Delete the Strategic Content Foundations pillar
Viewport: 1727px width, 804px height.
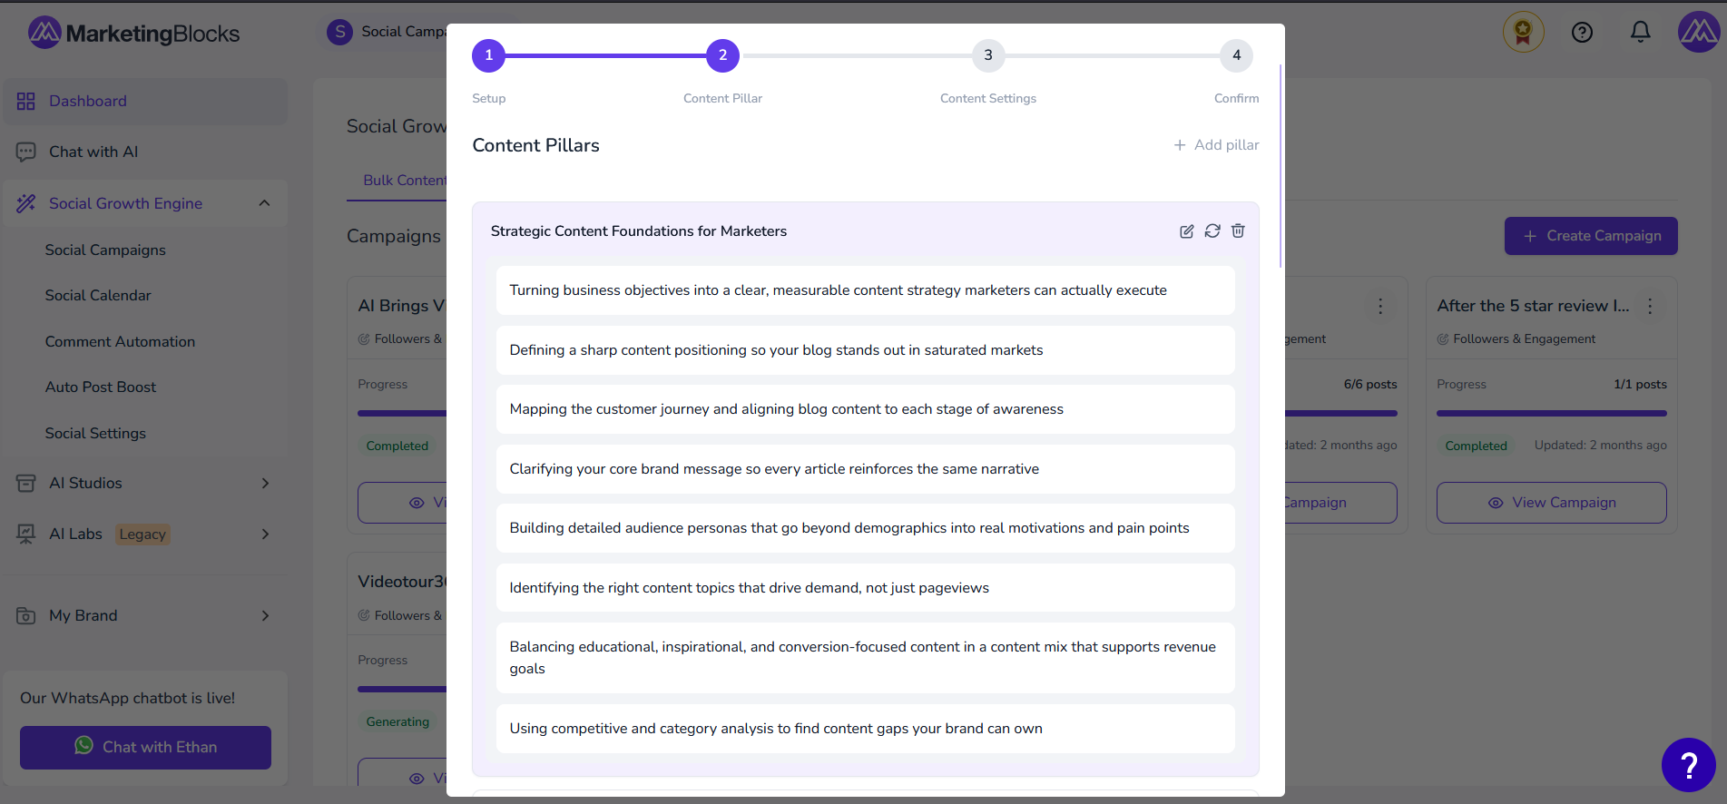(1238, 231)
